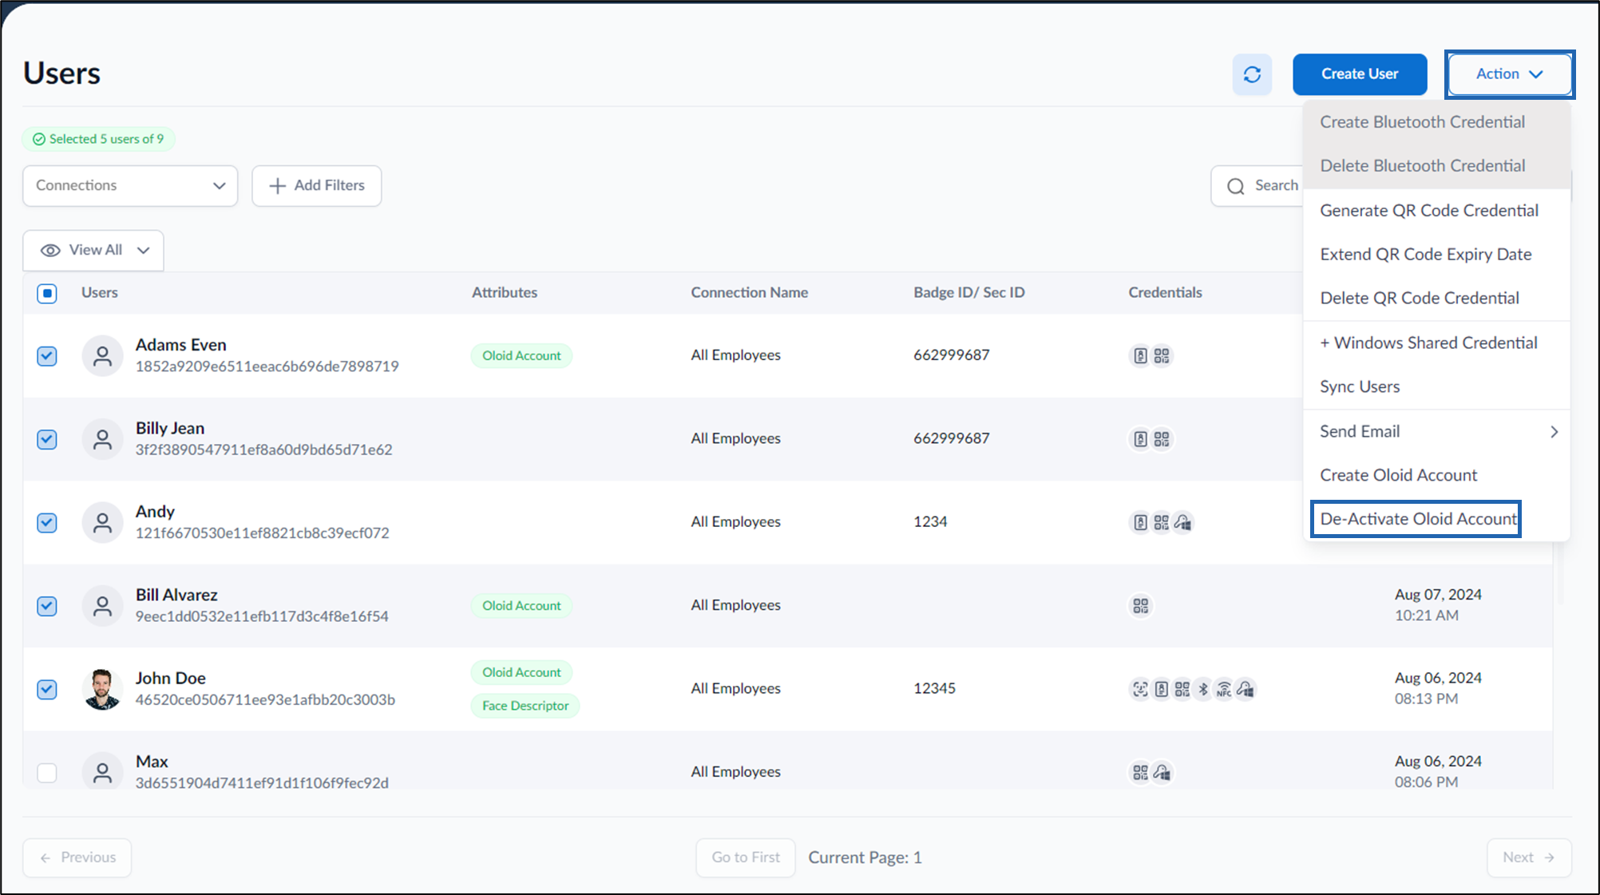1600x895 pixels.
Task: Uncheck the Andy row checkbox
Action: [47, 523]
